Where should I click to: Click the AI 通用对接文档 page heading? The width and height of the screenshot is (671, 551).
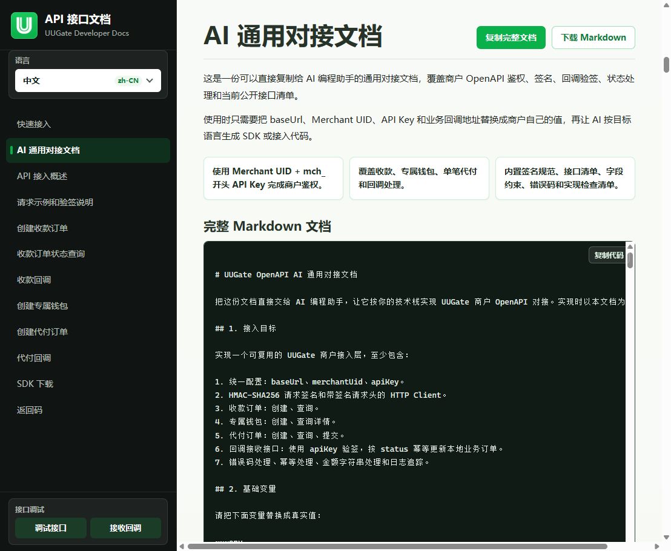293,36
